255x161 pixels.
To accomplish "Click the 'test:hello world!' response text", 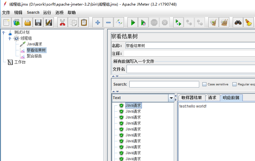I will coord(193,106).
